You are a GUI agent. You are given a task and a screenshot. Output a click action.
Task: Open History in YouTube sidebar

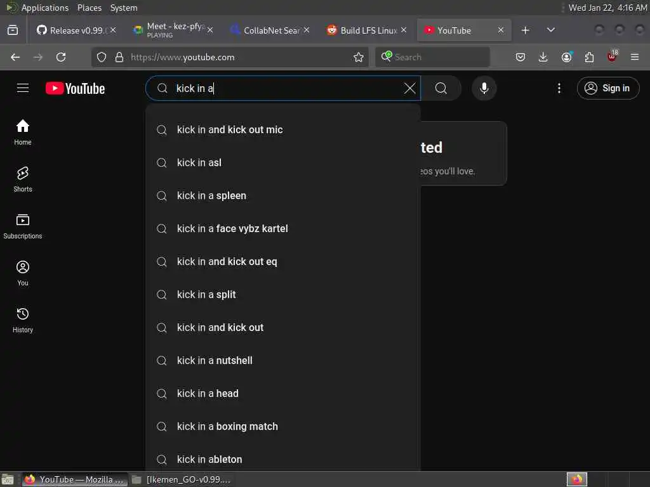coord(23,320)
